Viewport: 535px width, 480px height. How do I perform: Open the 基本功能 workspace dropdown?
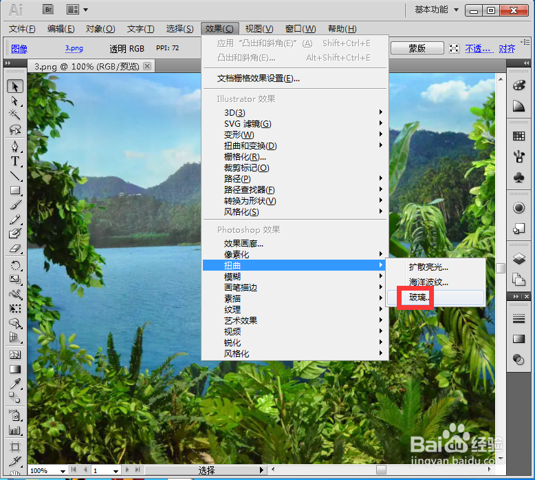tap(437, 10)
